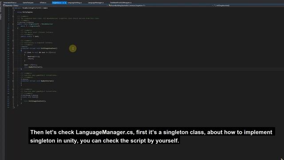Click the 'where T : Singleton<T>' constraint line
The width and height of the screenshot is (284, 160).
pyautogui.click(x=30, y=26)
